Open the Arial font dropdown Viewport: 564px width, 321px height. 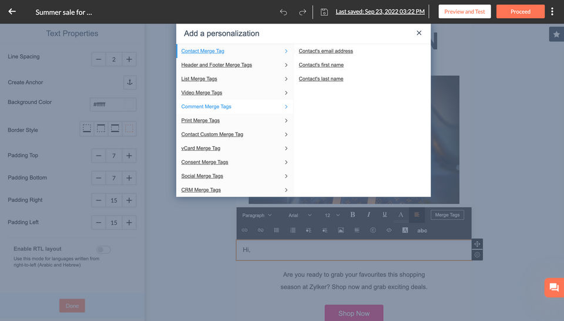[x=300, y=215]
